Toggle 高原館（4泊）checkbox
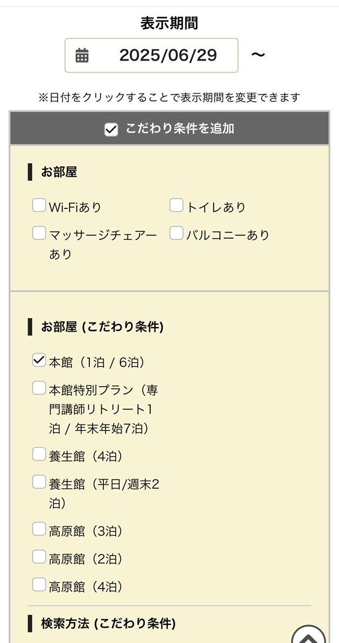The height and width of the screenshot is (643, 339). pyautogui.click(x=39, y=585)
